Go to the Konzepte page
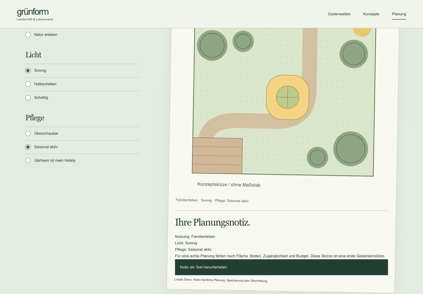The height and width of the screenshot is (294, 423). tap(371, 14)
